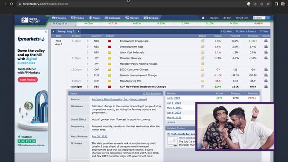The image size is (288, 162).
Task: Open Search Events
Action: point(246,31)
